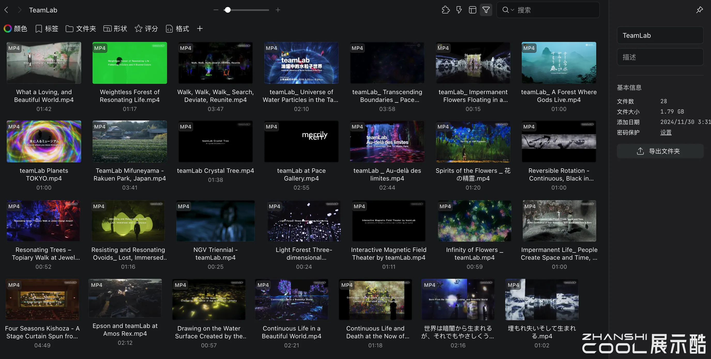Select the Universe of Water Particles thumbnail

tap(301, 63)
